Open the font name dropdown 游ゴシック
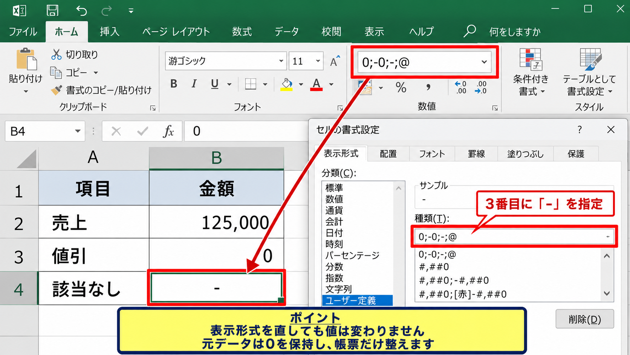 coord(281,61)
